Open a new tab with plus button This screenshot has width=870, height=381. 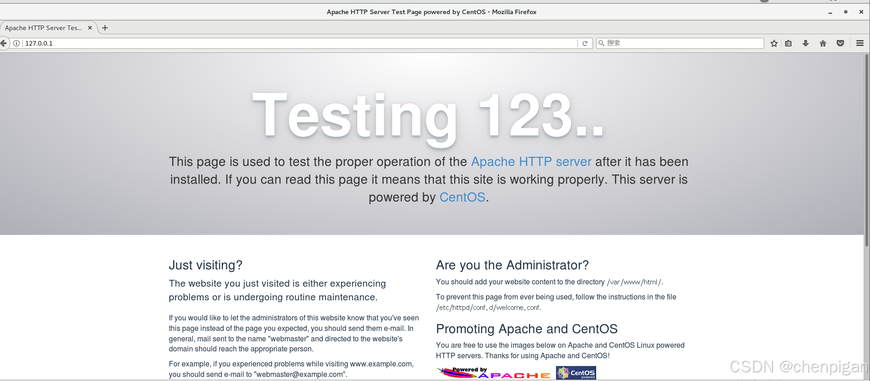point(105,28)
